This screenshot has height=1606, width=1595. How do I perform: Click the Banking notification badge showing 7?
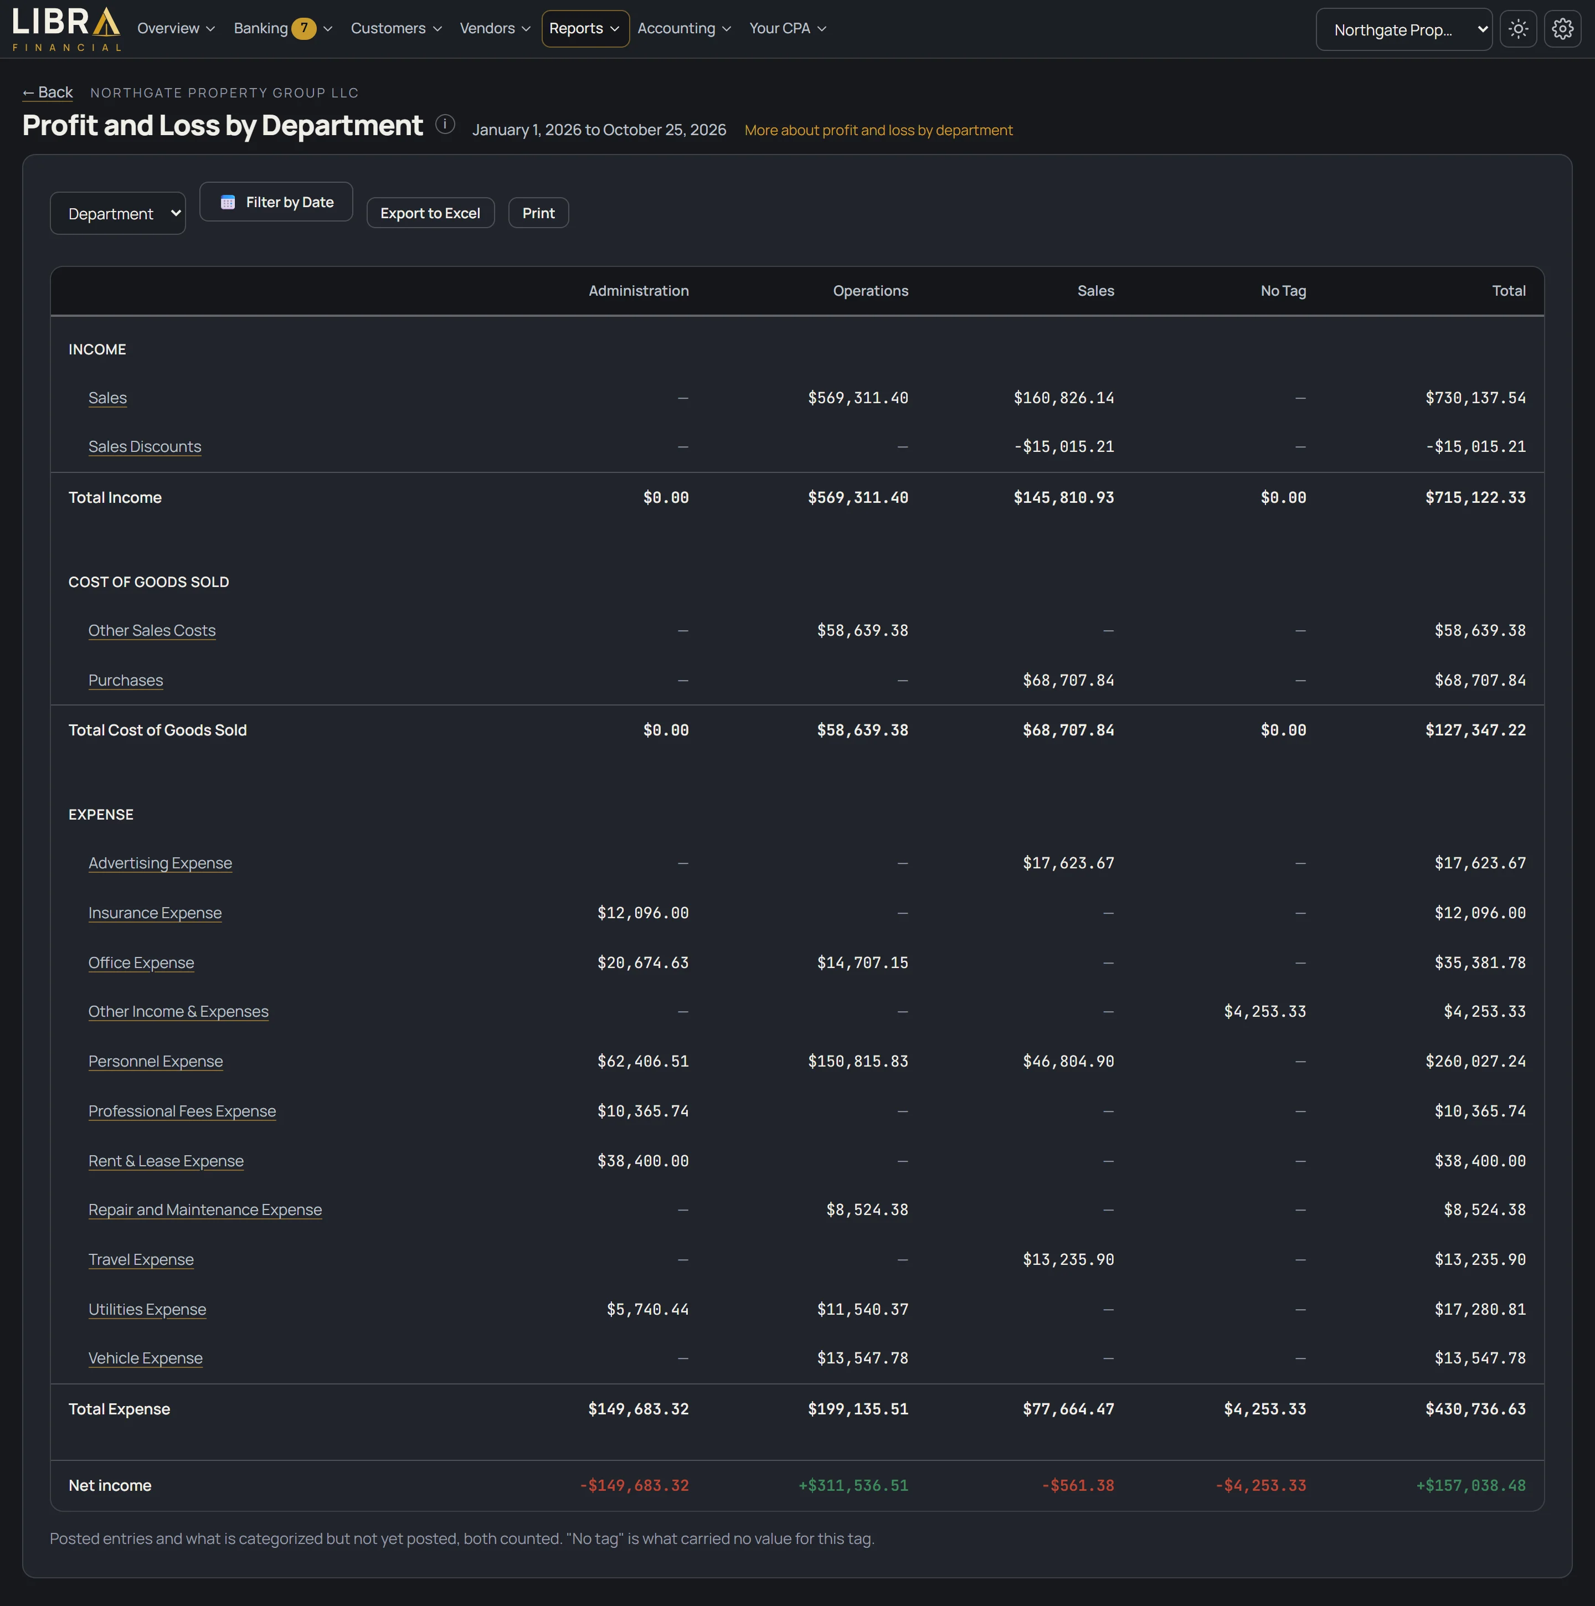pos(303,28)
